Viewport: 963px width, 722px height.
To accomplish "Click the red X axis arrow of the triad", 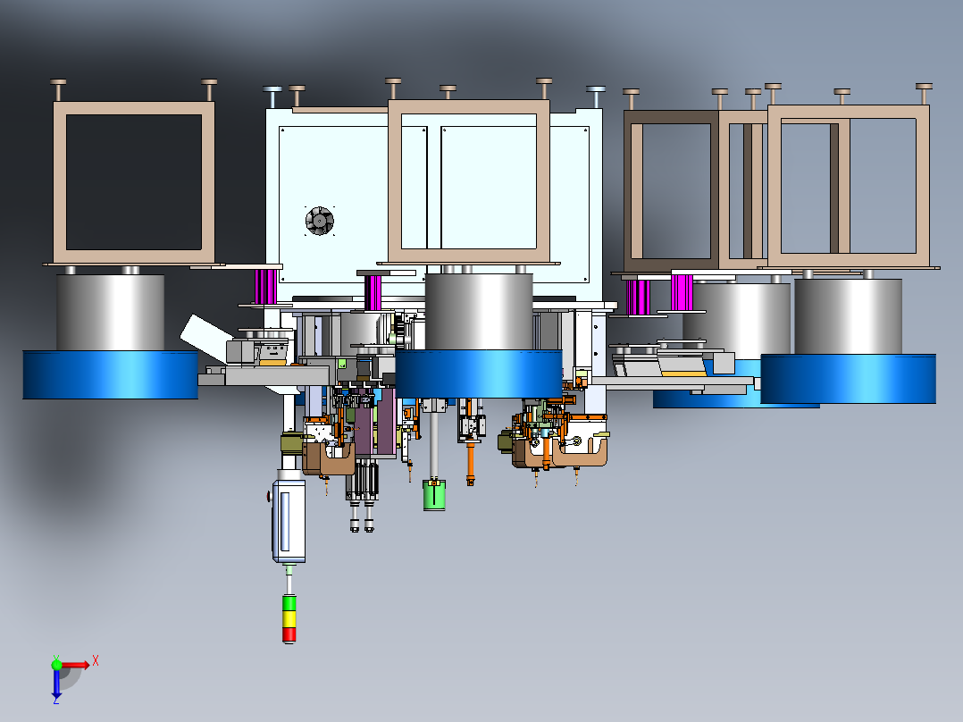I will click(x=76, y=665).
